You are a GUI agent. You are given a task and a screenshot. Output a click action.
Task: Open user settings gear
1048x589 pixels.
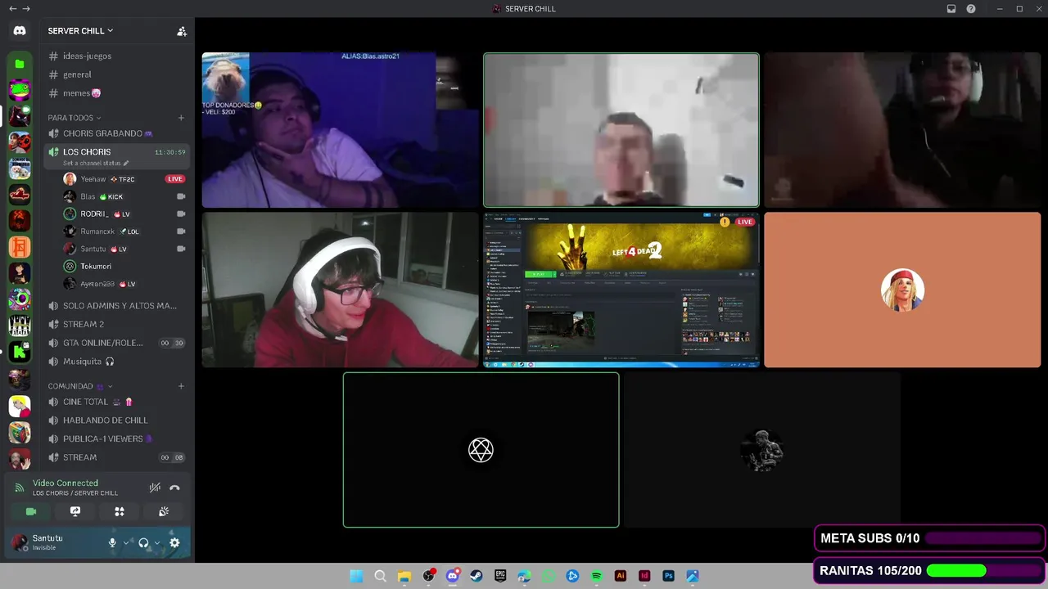174,542
